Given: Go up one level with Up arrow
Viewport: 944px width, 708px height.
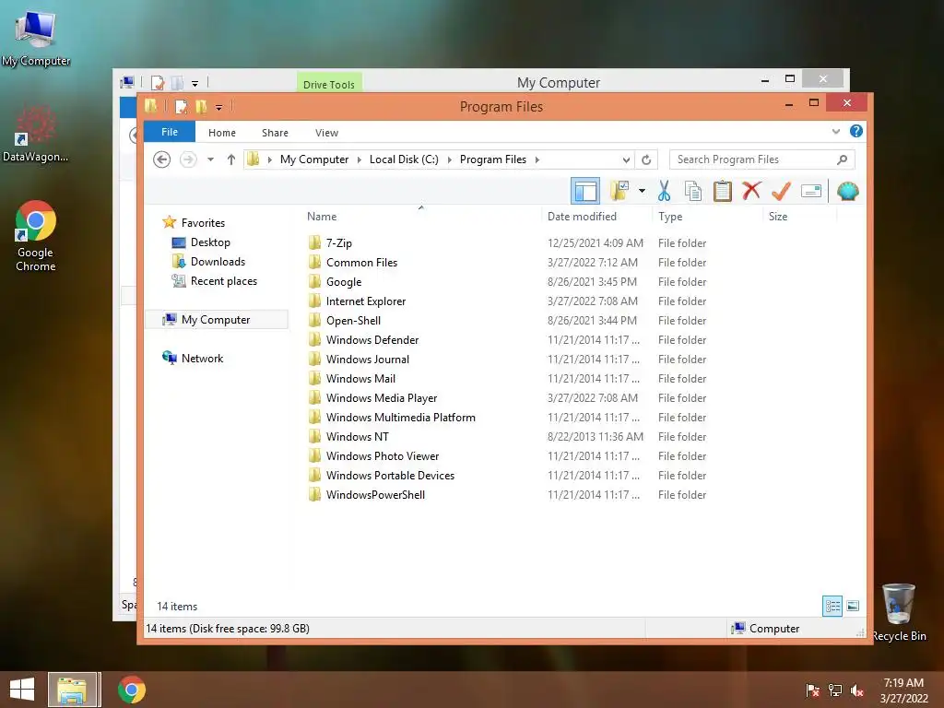Looking at the screenshot, I should (231, 159).
